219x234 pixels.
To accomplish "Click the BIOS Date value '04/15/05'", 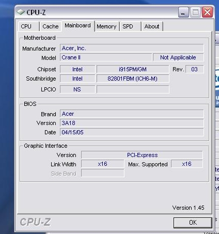I will (x=132, y=132).
